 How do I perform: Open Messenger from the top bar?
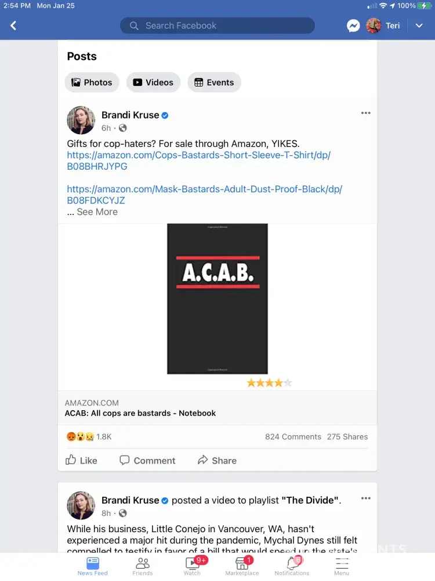click(x=353, y=26)
